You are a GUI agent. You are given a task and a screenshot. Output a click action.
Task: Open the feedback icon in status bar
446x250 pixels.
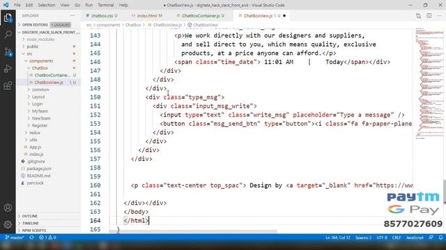click(431, 237)
